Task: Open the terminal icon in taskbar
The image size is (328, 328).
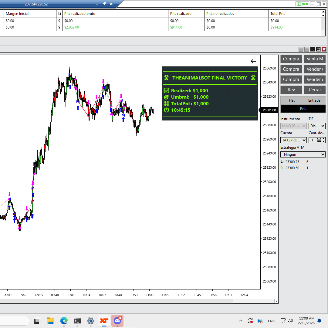Action: tap(77, 321)
